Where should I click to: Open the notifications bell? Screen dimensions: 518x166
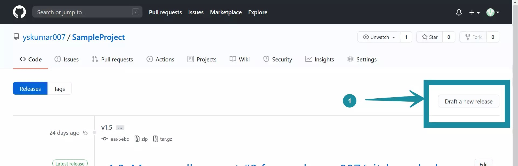pyautogui.click(x=459, y=12)
